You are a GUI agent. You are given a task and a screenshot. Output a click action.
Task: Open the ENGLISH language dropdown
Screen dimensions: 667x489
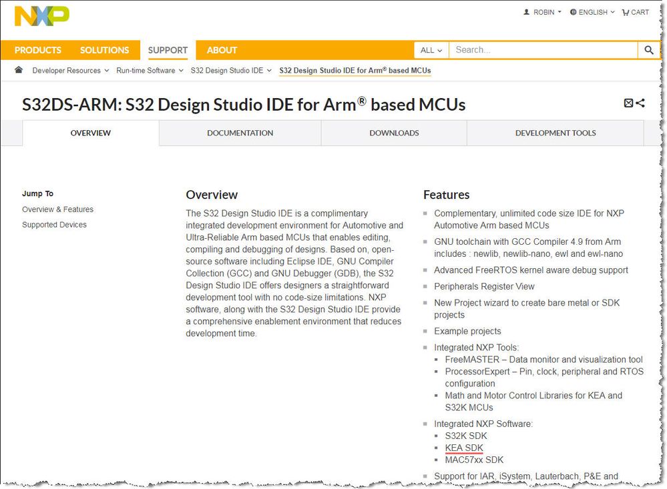592,12
